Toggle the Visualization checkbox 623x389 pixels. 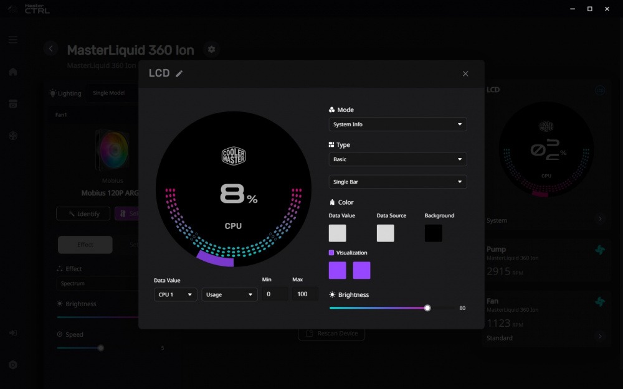(x=331, y=253)
